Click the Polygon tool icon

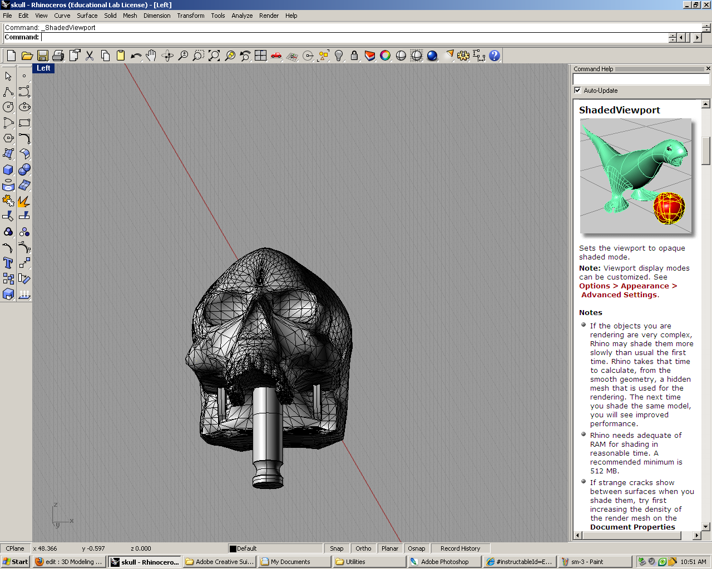[8, 138]
